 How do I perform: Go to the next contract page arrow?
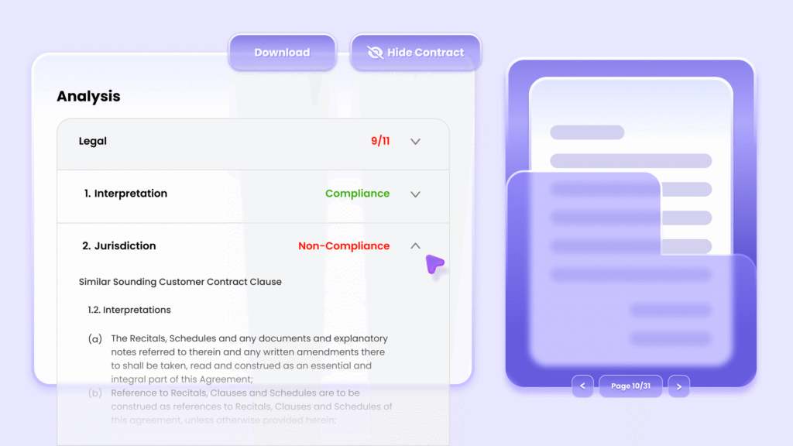[678, 386]
